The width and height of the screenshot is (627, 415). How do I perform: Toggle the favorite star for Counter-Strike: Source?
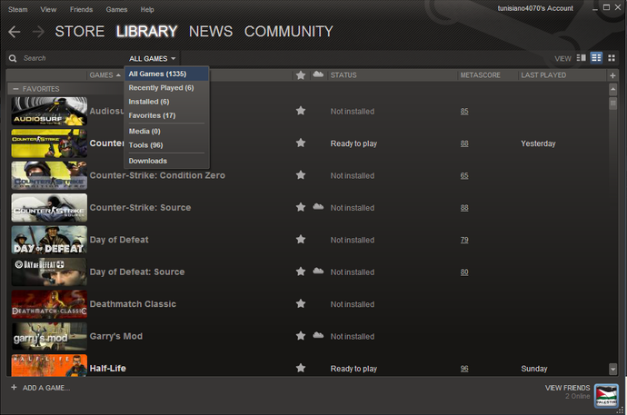click(301, 207)
